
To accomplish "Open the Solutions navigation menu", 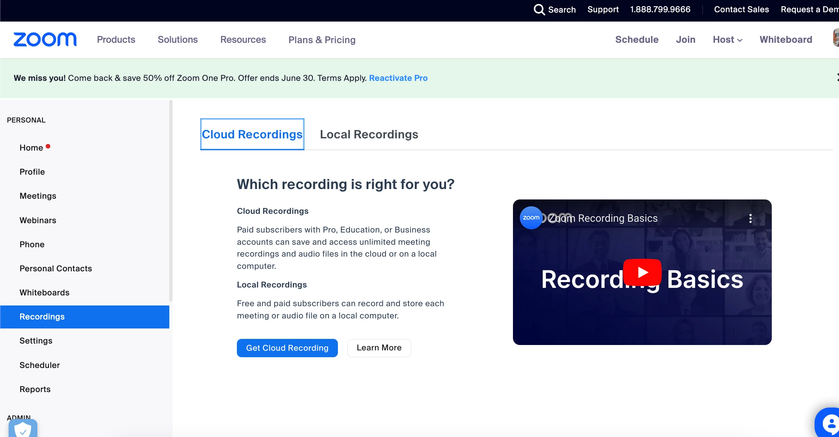I will (x=178, y=40).
